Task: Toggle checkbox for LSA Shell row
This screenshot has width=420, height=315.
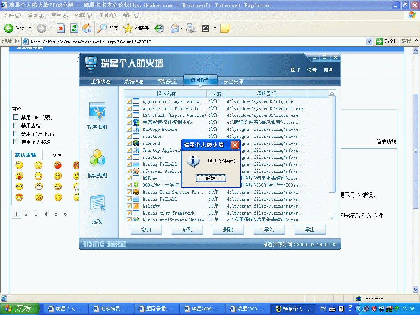Action: (129, 115)
